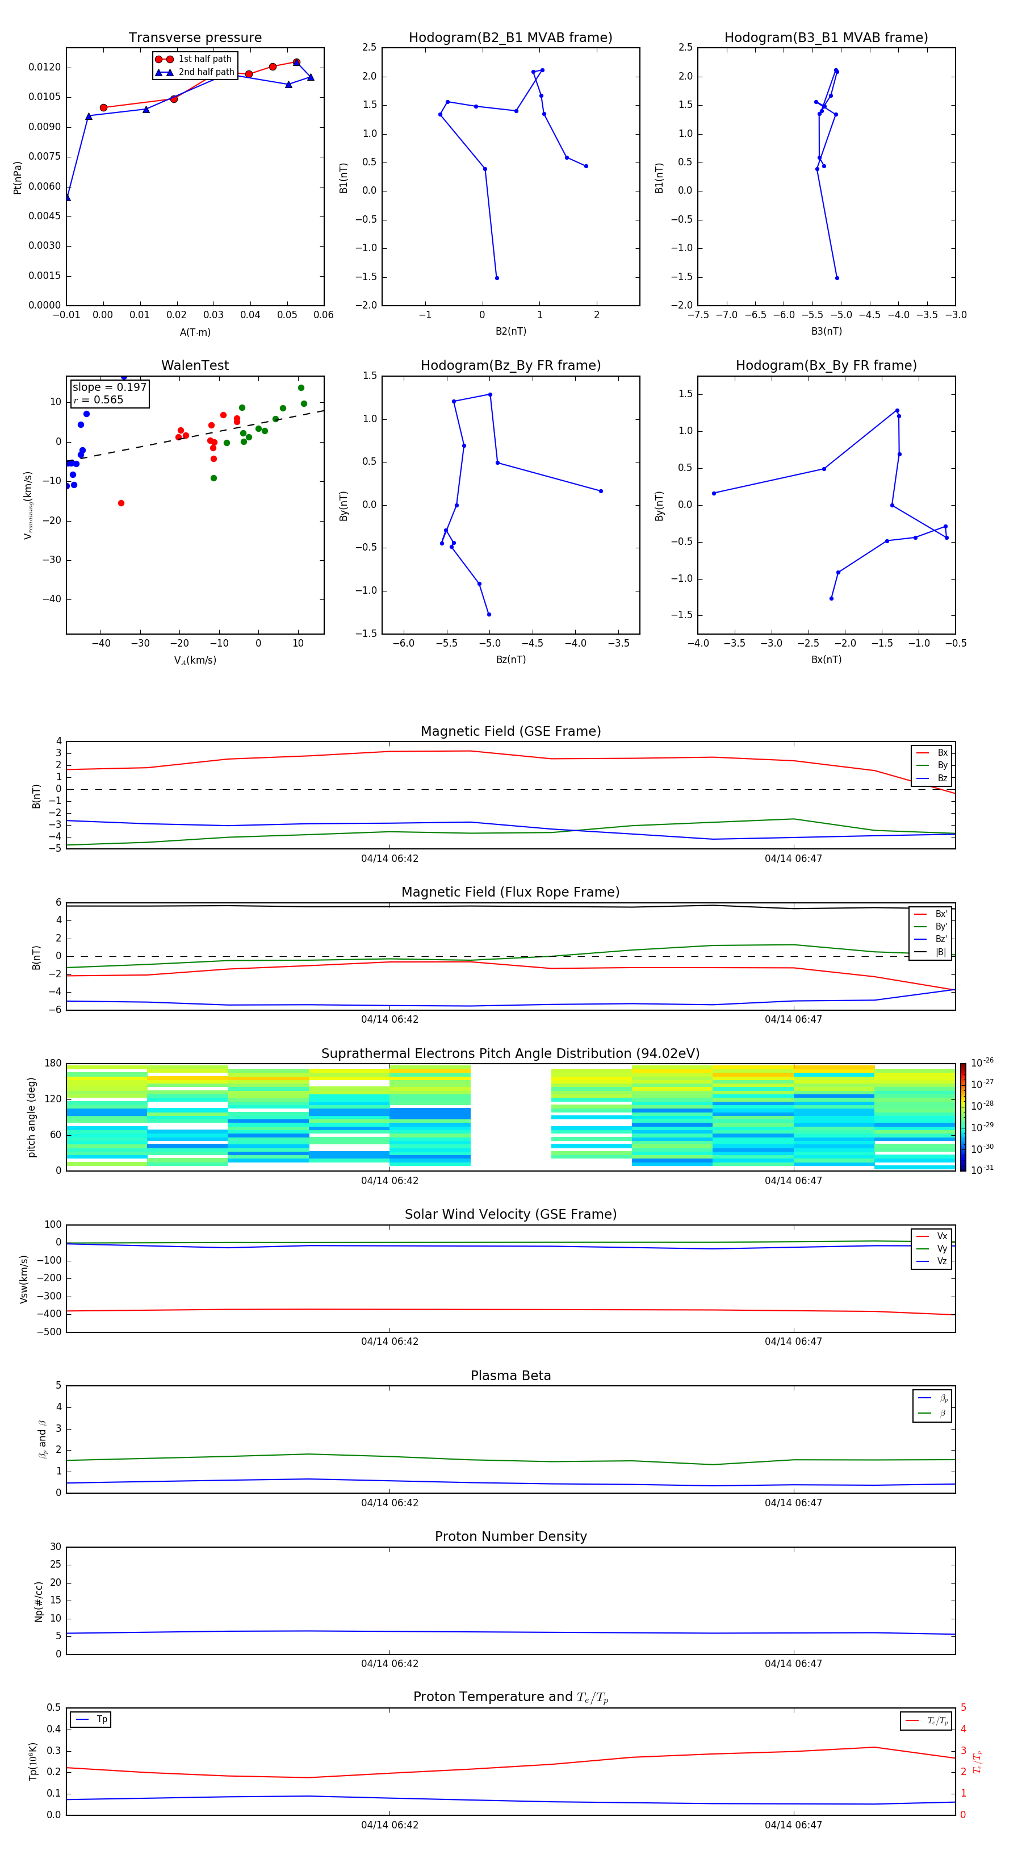1022x1875 pixels.
Task: Click the "WalenTest" plot title
Action: pos(195,365)
